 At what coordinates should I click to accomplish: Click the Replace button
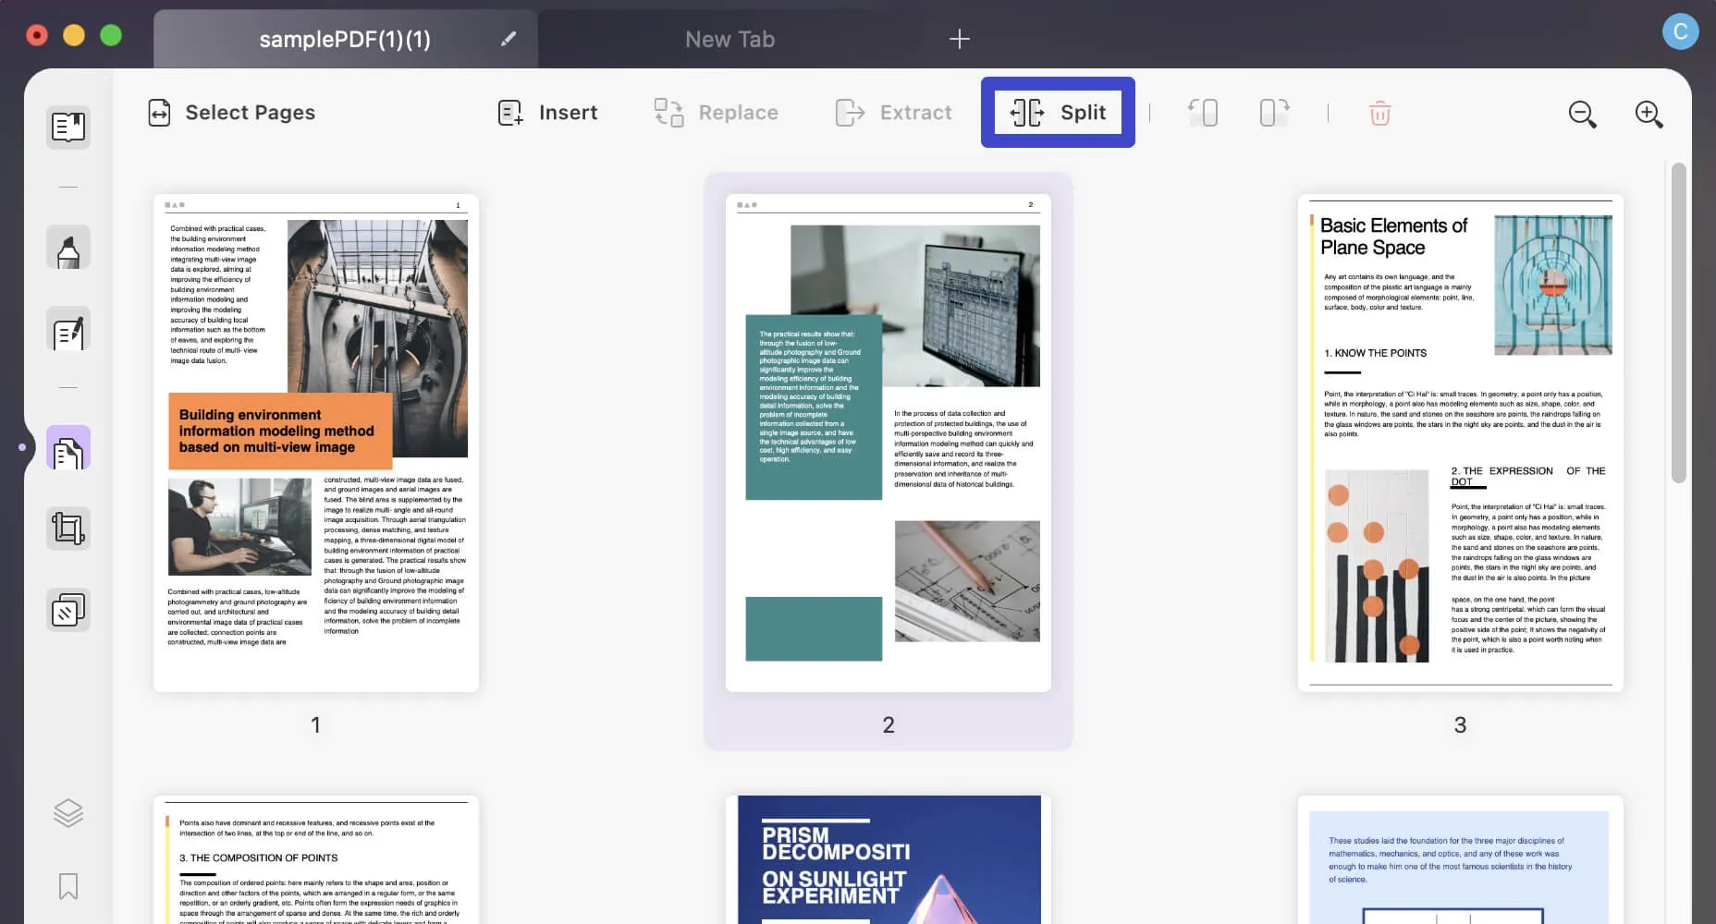pyautogui.click(x=717, y=113)
